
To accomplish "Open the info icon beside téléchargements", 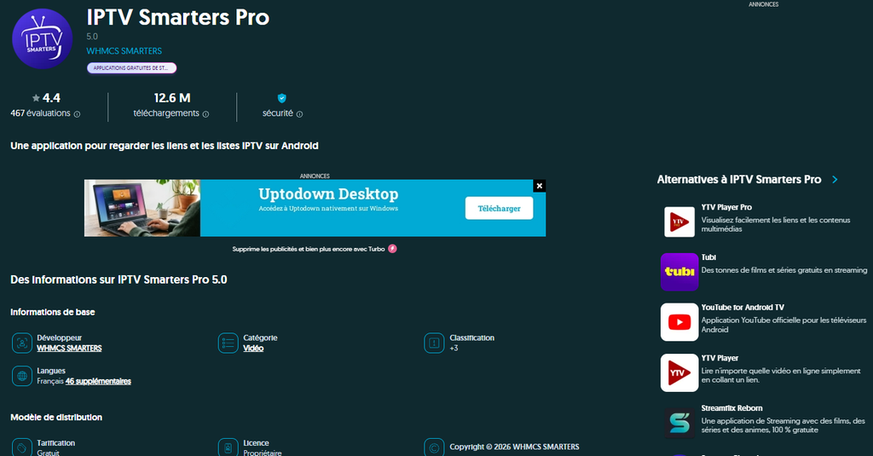I will point(205,114).
